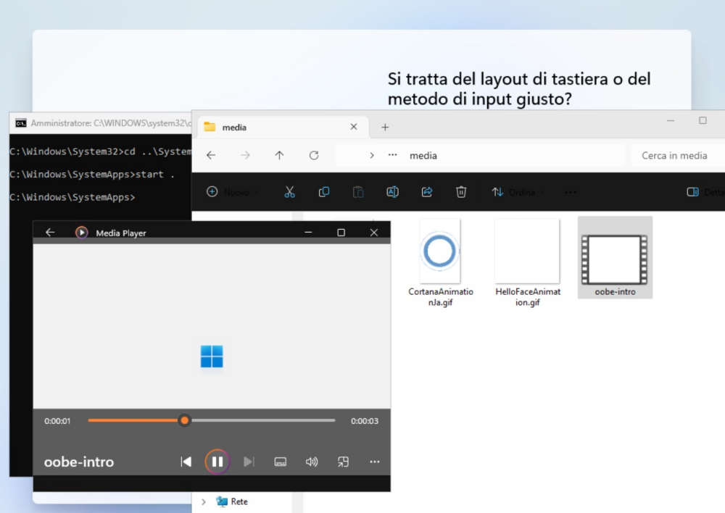The image size is (725, 513).
Task: Go up one folder level in Explorer
Action: (x=279, y=155)
